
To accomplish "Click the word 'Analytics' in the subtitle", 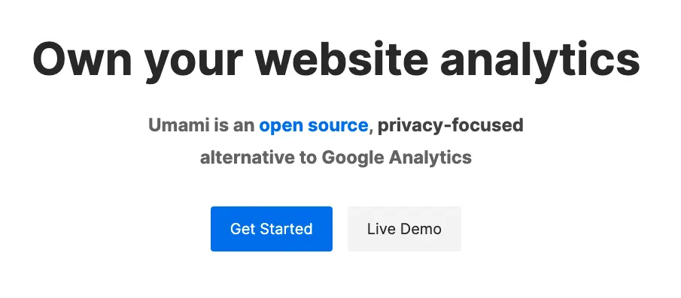I will (x=430, y=158).
